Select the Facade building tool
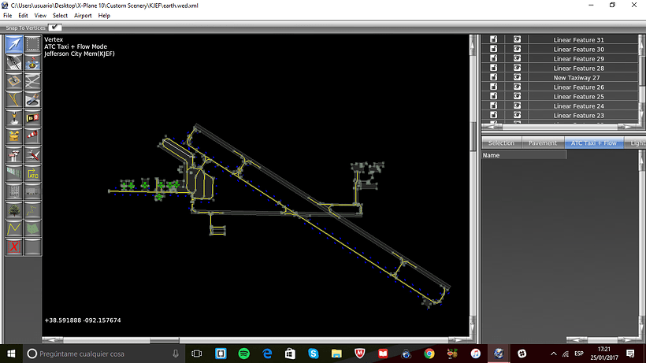The image size is (646, 363). 14,192
